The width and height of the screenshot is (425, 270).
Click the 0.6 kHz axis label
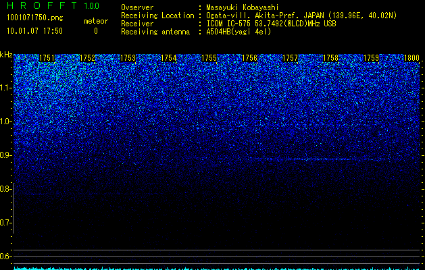[5, 256]
